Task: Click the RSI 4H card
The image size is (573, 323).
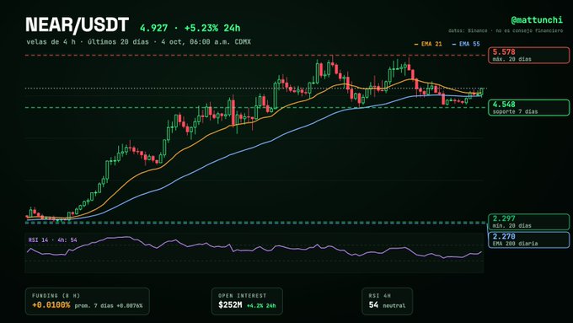Action: tap(388, 301)
